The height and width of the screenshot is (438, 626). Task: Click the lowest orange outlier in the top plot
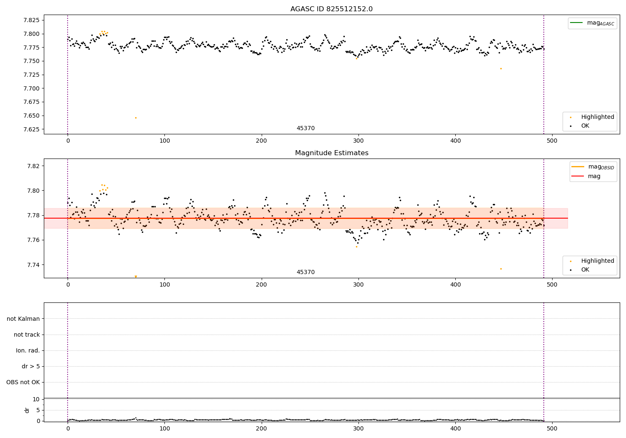136,118
